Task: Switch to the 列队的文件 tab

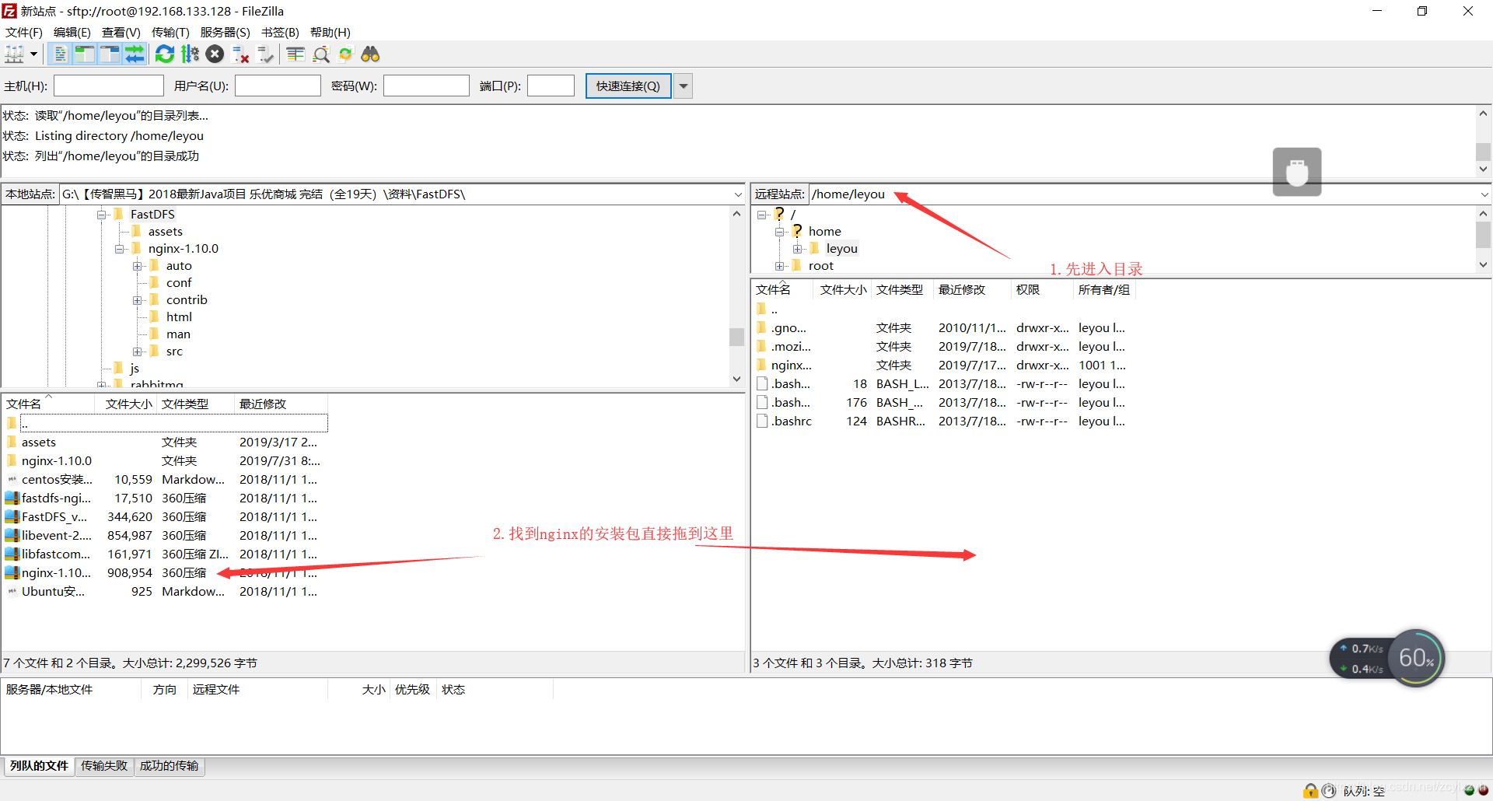Action: 39,766
